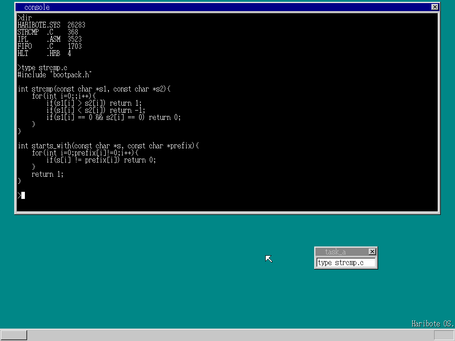This screenshot has height=341, width=455.
Task: Click the HLT .HRB file listing row
Action: click(44, 53)
